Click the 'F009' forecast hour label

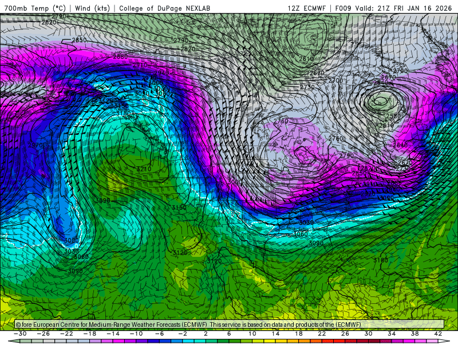tap(343, 8)
